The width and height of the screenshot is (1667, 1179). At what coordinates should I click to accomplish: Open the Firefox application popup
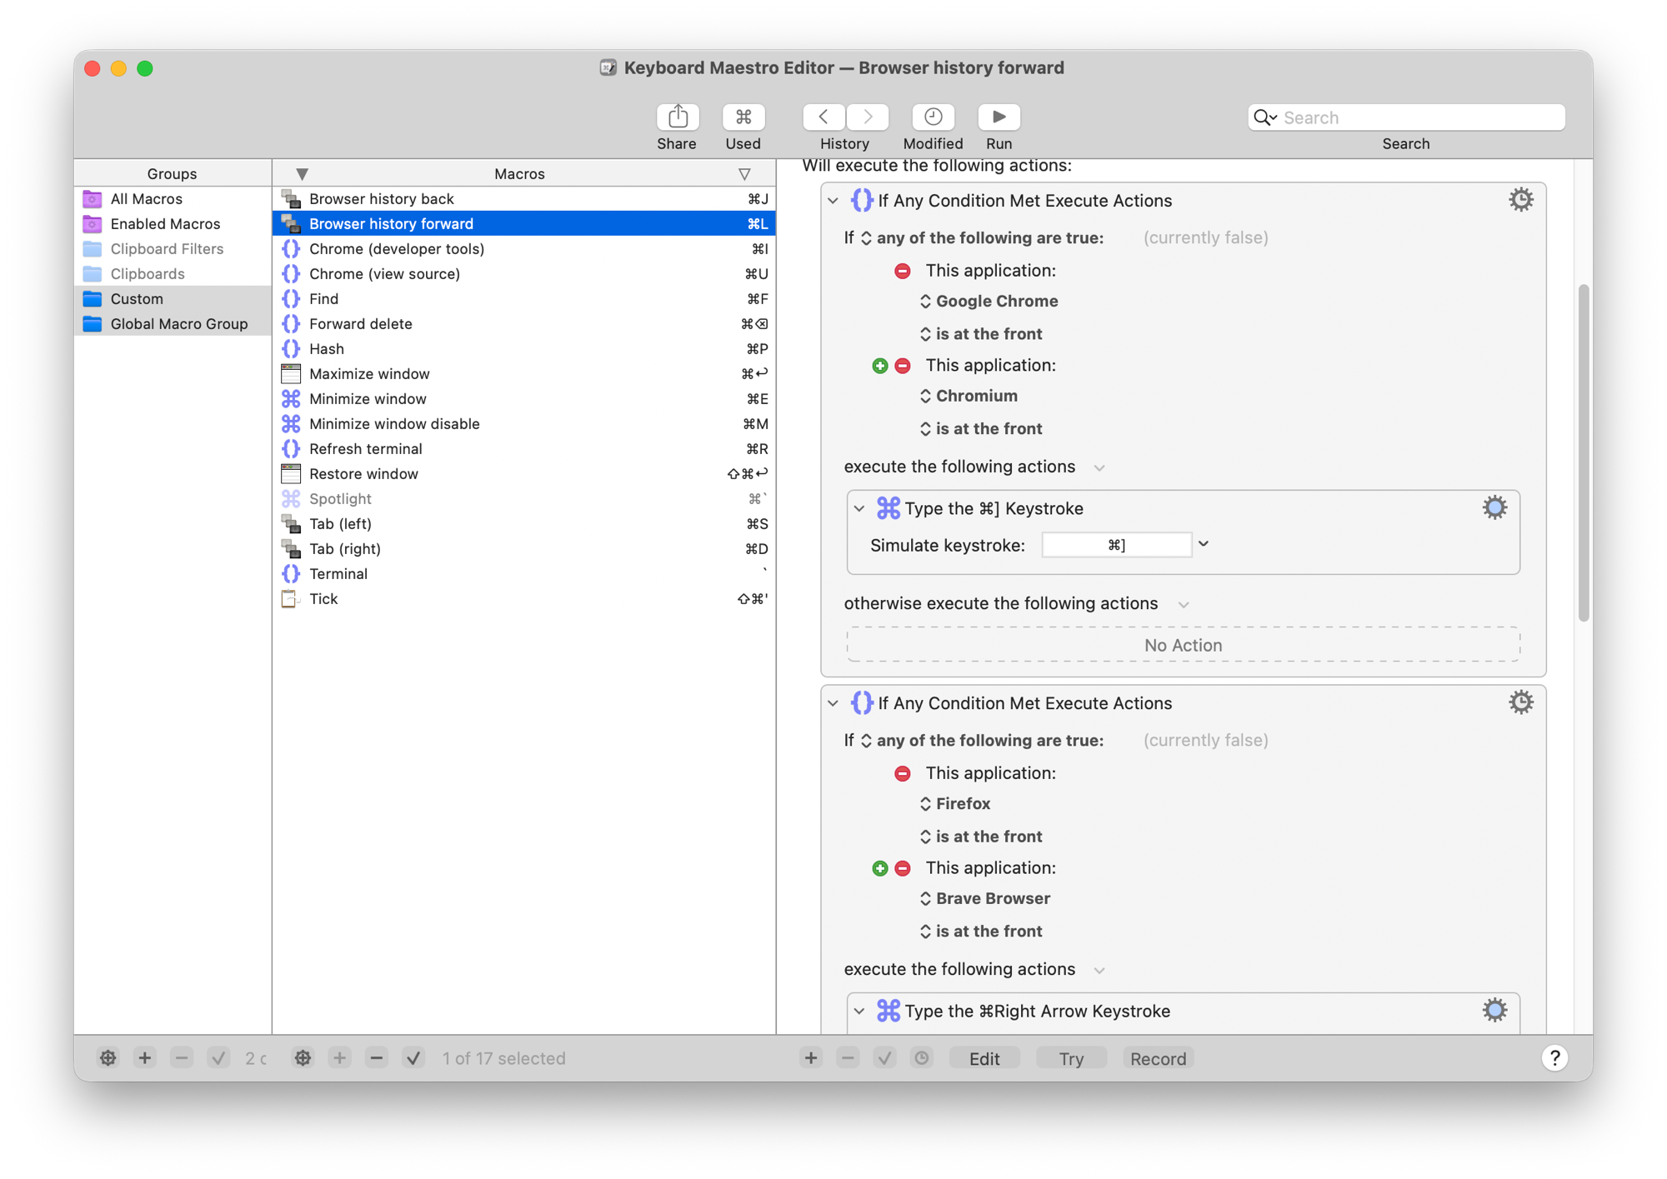[x=955, y=804]
